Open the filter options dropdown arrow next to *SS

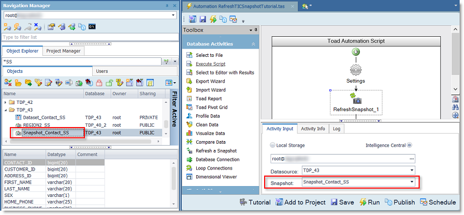click(175, 62)
